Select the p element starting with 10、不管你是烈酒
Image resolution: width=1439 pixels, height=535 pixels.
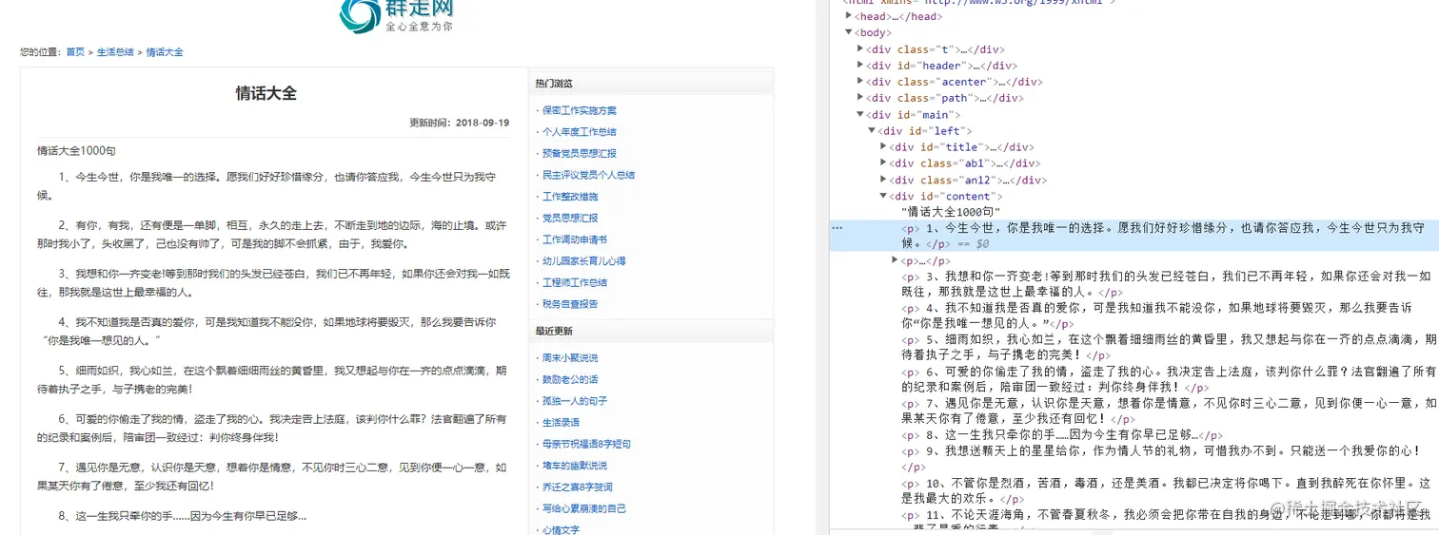[1166, 490]
